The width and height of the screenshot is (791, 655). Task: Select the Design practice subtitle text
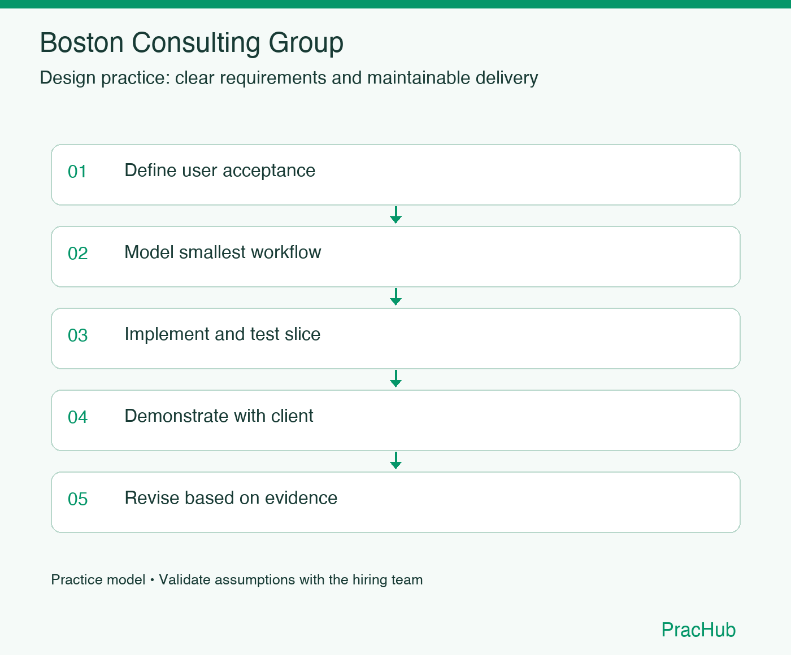[289, 77]
